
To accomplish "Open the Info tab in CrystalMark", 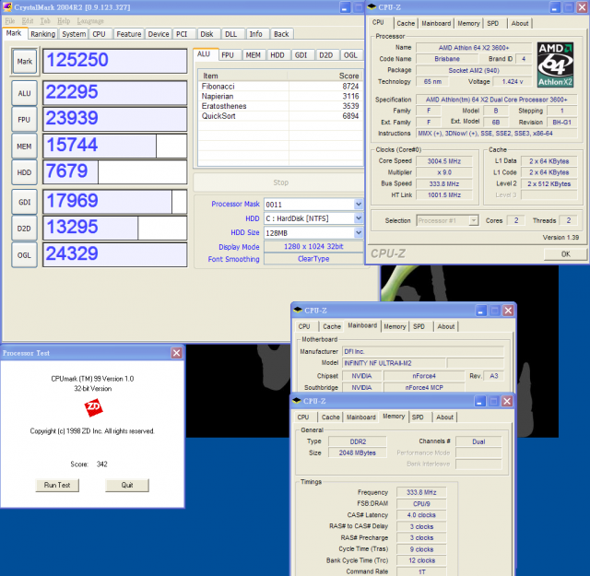I will [256, 34].
